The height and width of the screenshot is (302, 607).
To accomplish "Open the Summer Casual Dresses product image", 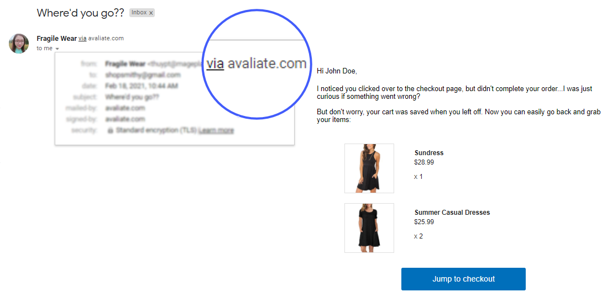I will [x=369, y=228].
